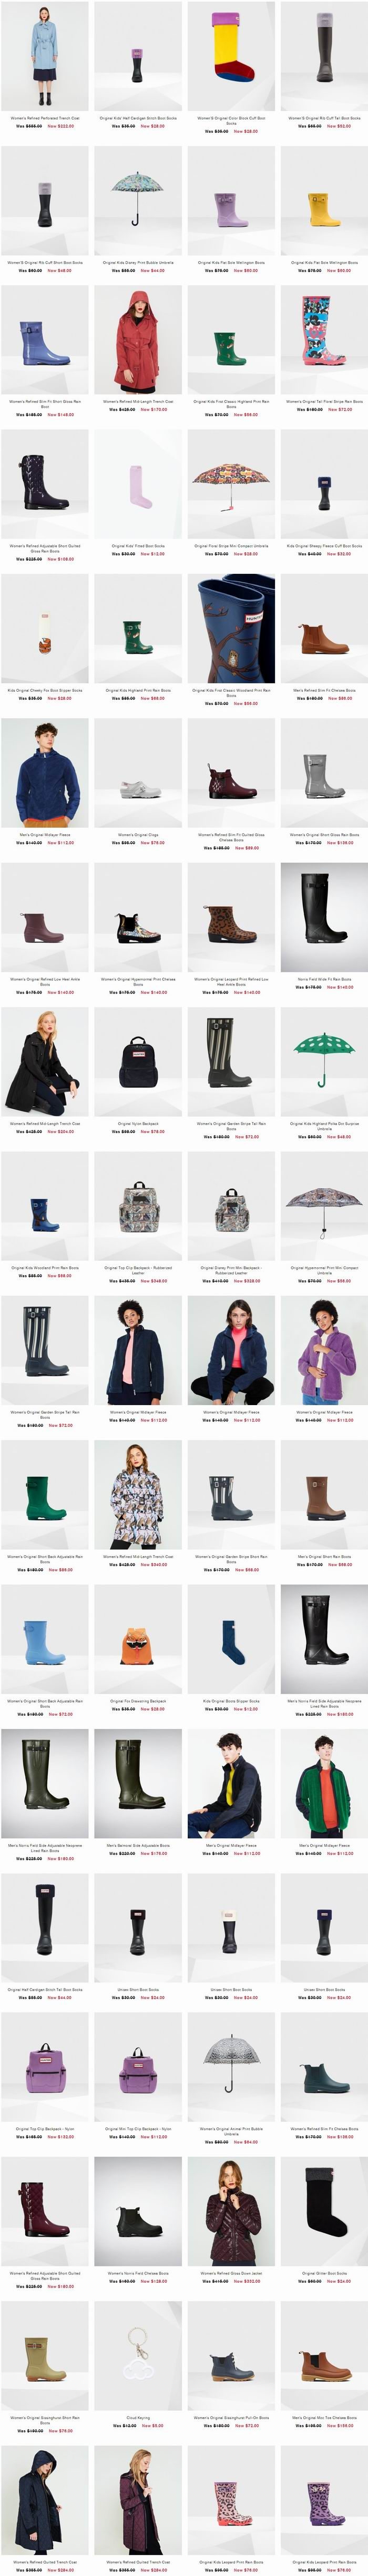
Task: Open the Women's Refined Perforated Trench Coat link
Action: pos(44,118)
